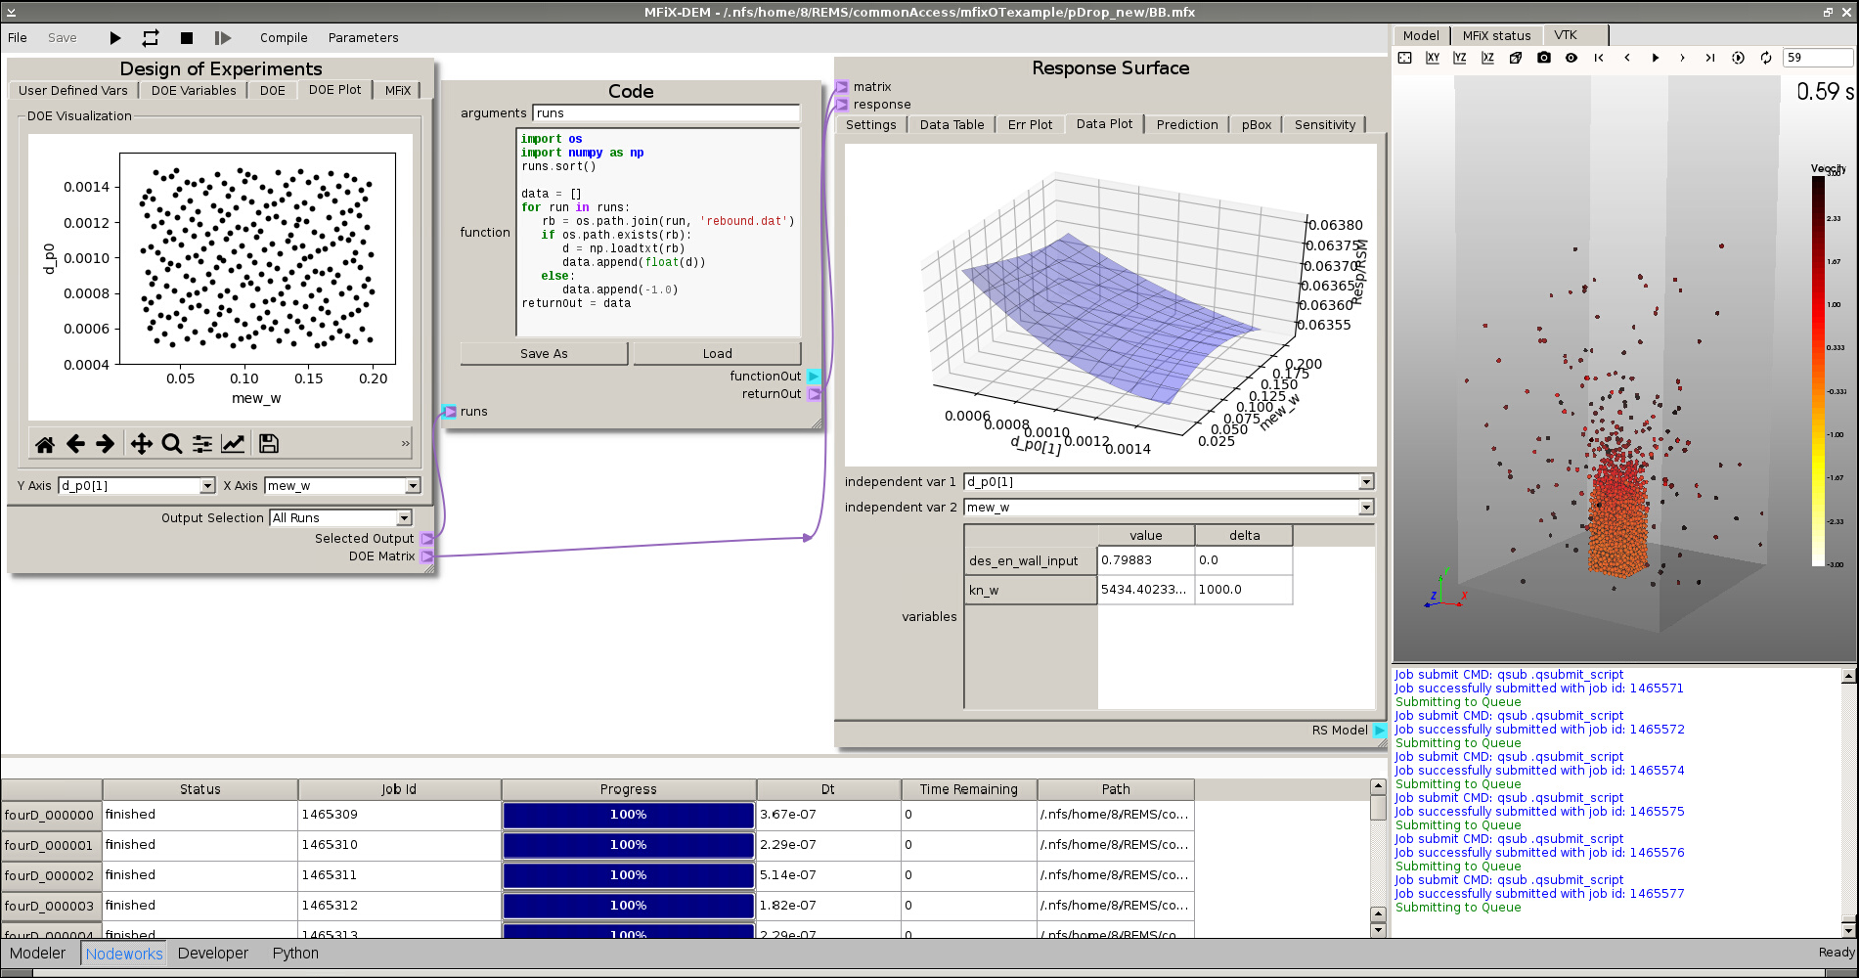The width and height of the screenshot is (1859, 978).
Task: Switch to the Prediction tab
Action: coord(1186,124)
